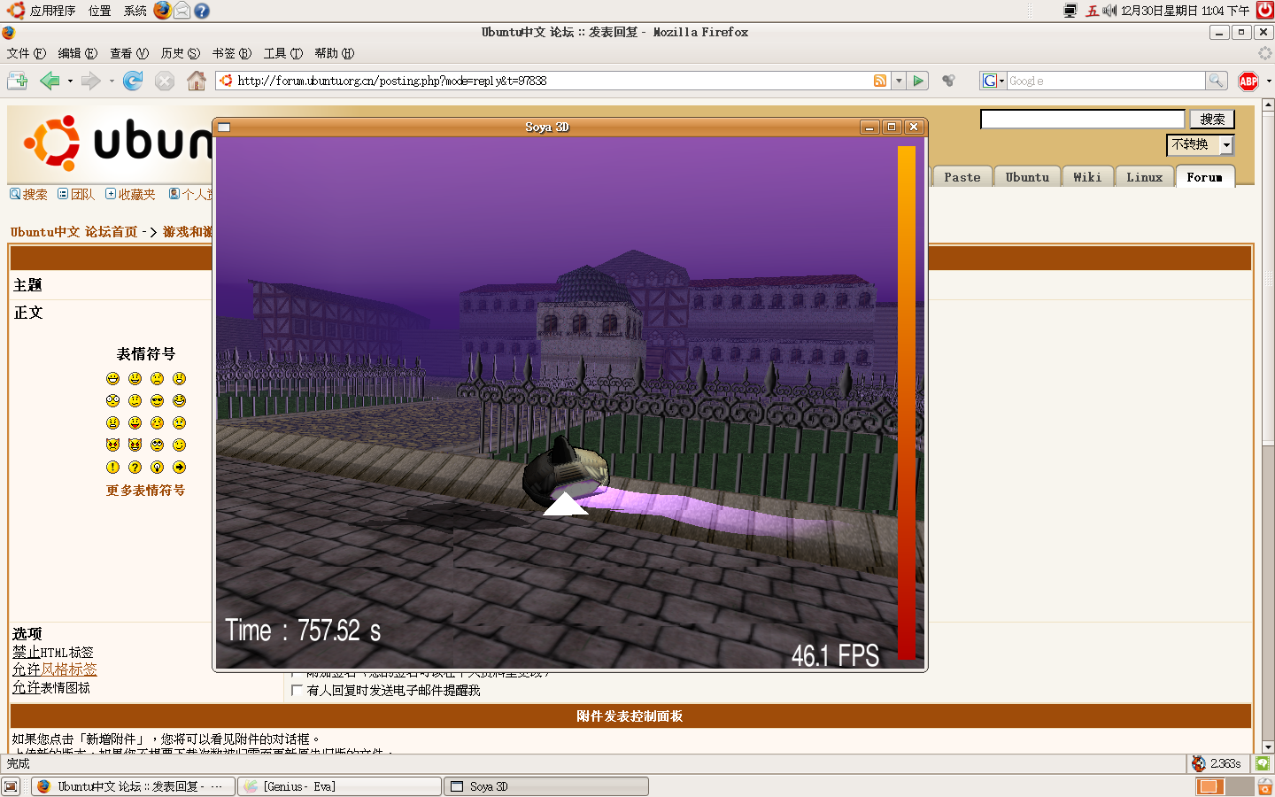
Task: Insert the arrow smiley
Action: [179, 468]
